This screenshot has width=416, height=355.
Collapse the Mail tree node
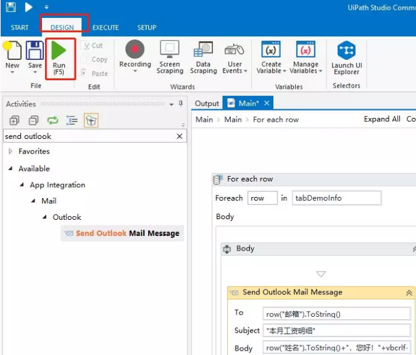[x=33, y=201]
